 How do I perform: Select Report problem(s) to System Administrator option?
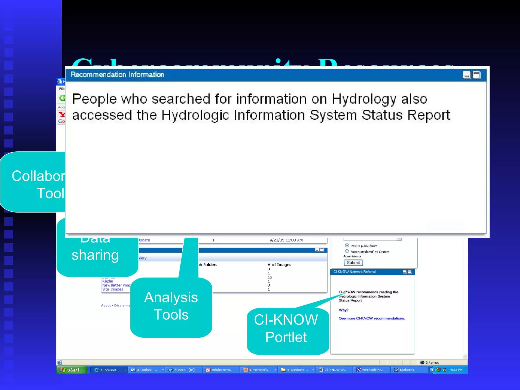(347, 251)
